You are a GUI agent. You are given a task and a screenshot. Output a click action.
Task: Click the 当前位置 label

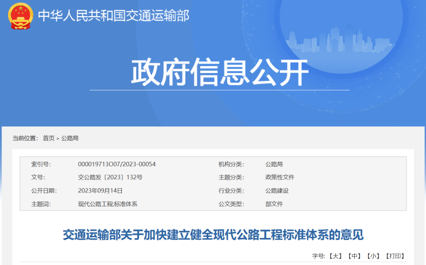(25, 138)
